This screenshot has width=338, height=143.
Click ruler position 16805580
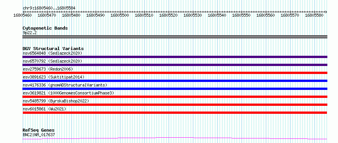pos(314,15)
